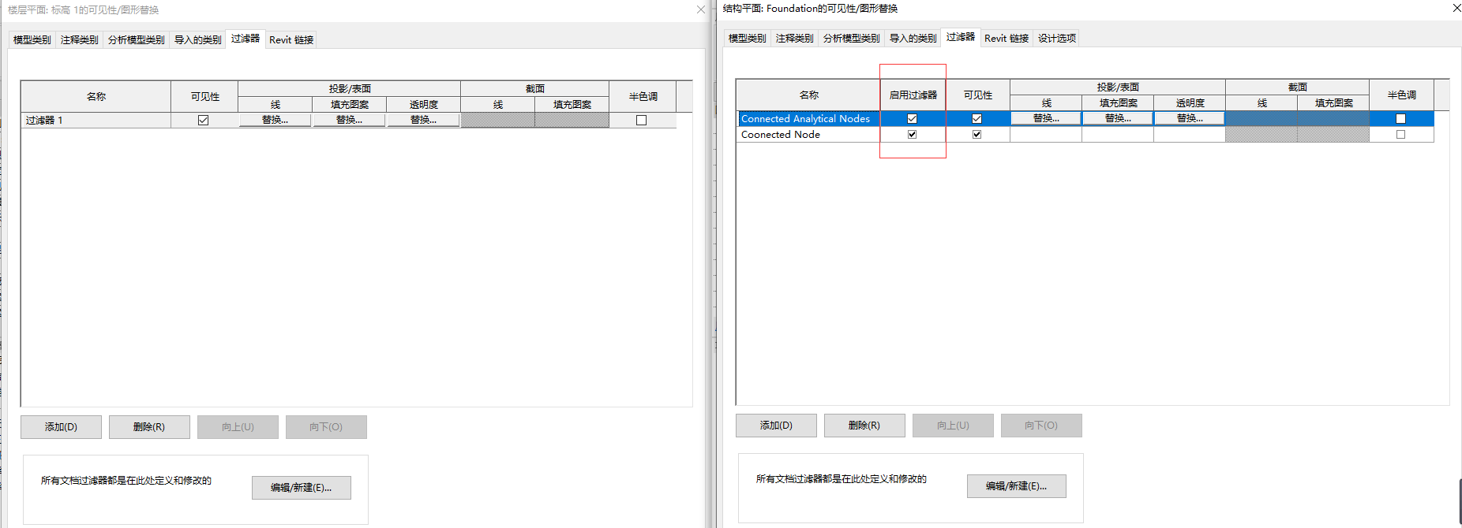Click 线 替换 button for 过滤器 1
Image resolution: width=1462 pixels, height=528 pixels.
point(275,120)
